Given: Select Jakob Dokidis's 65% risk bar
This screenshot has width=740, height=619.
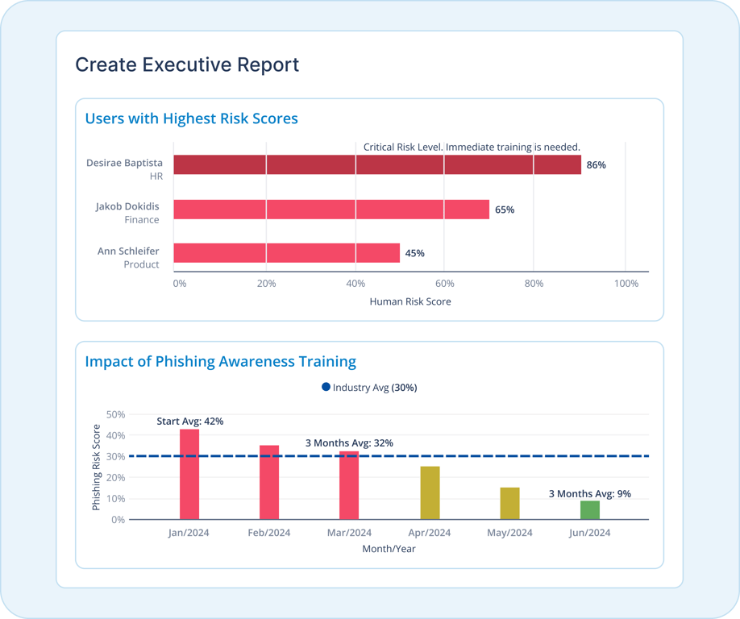Looking at the screenshot, I should coord(331,210).
